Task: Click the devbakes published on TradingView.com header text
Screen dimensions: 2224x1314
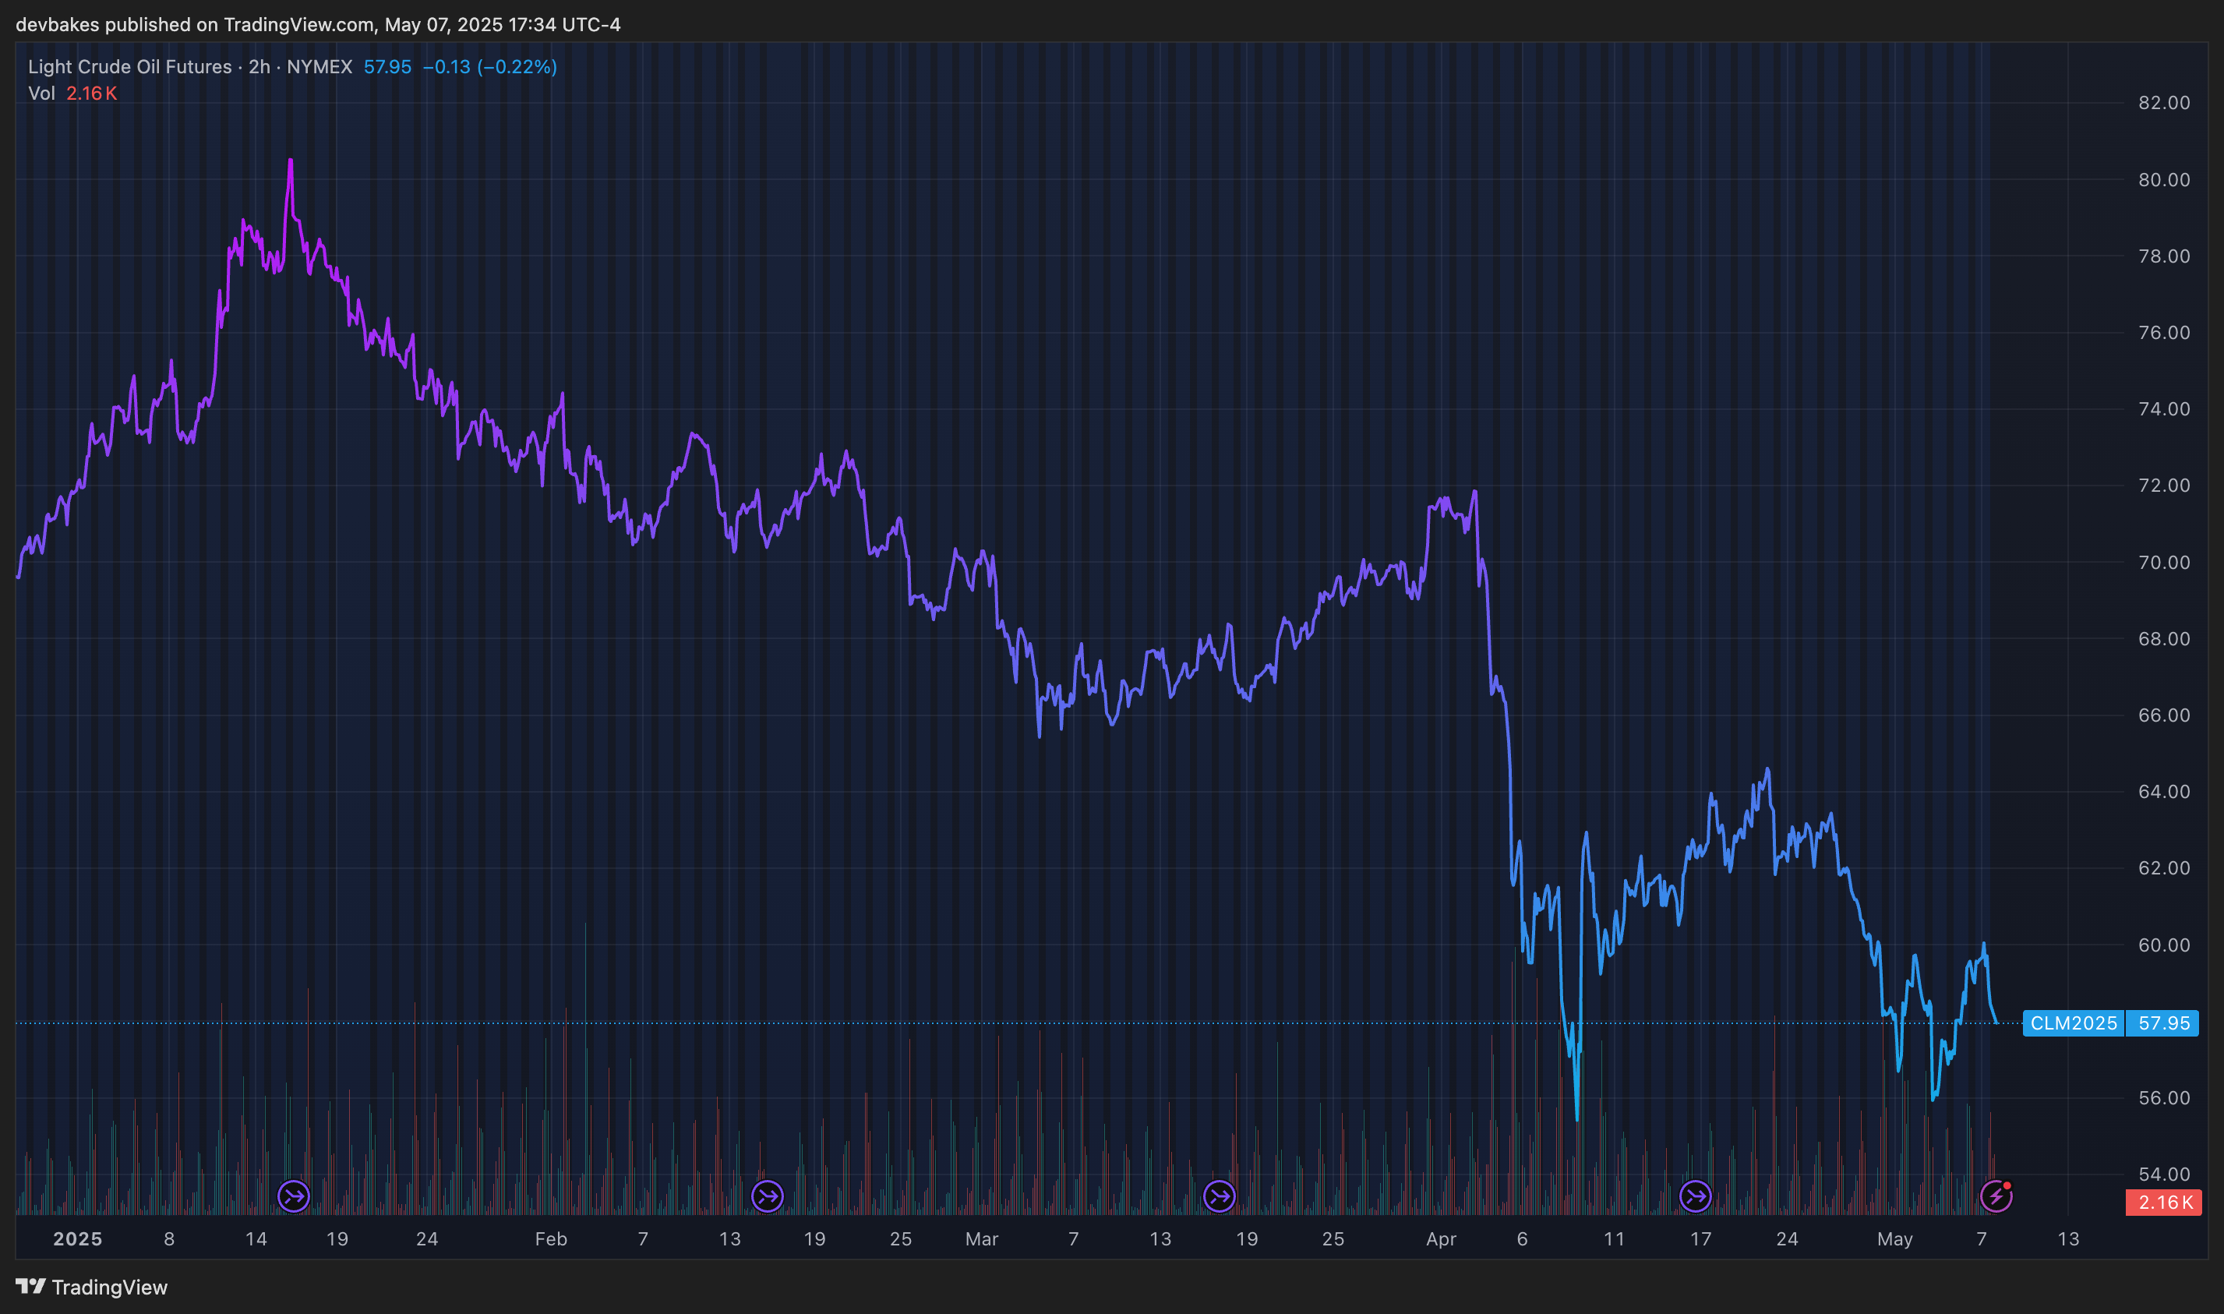Action: click(195, 24)
